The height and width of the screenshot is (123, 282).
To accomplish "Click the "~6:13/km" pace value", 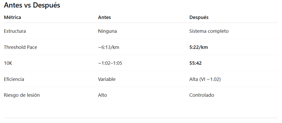I will point(109,47).
